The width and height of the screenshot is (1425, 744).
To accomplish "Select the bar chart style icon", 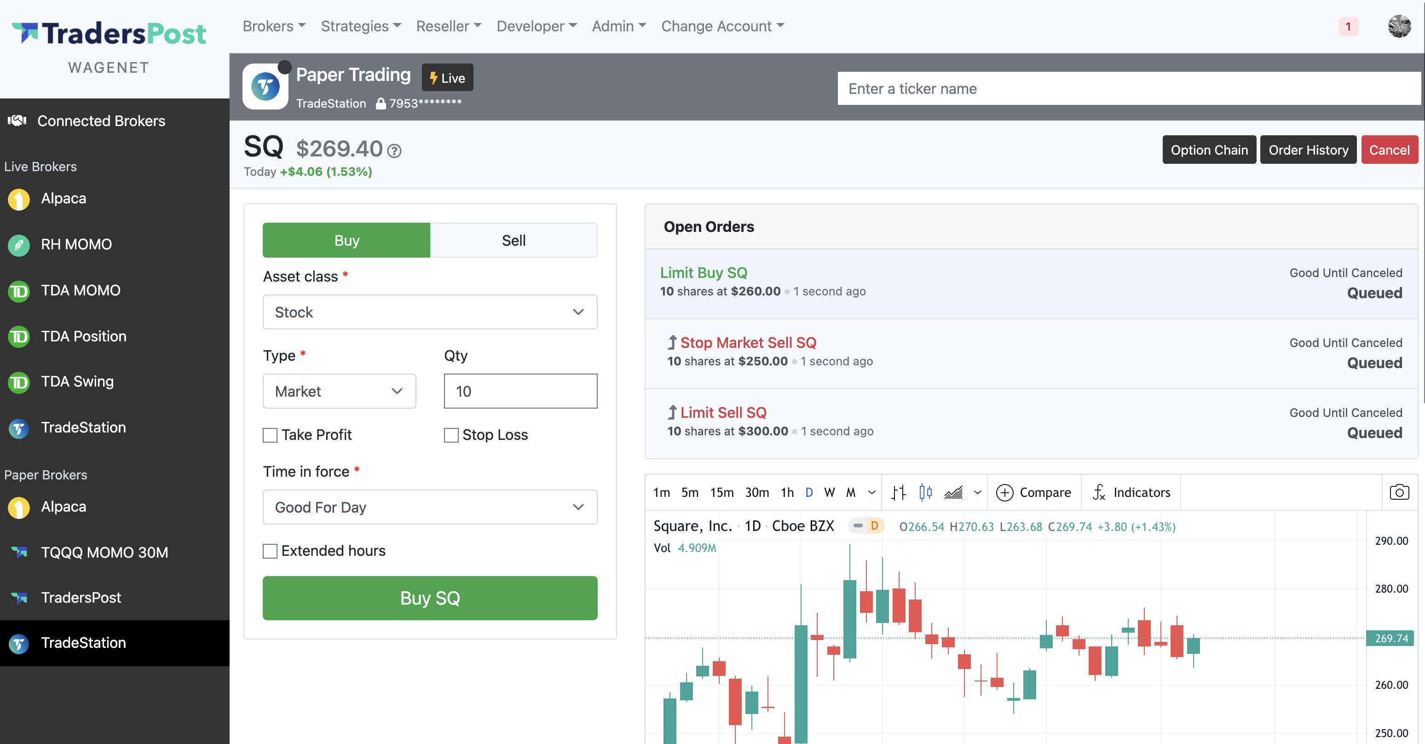I will [898, 492].
